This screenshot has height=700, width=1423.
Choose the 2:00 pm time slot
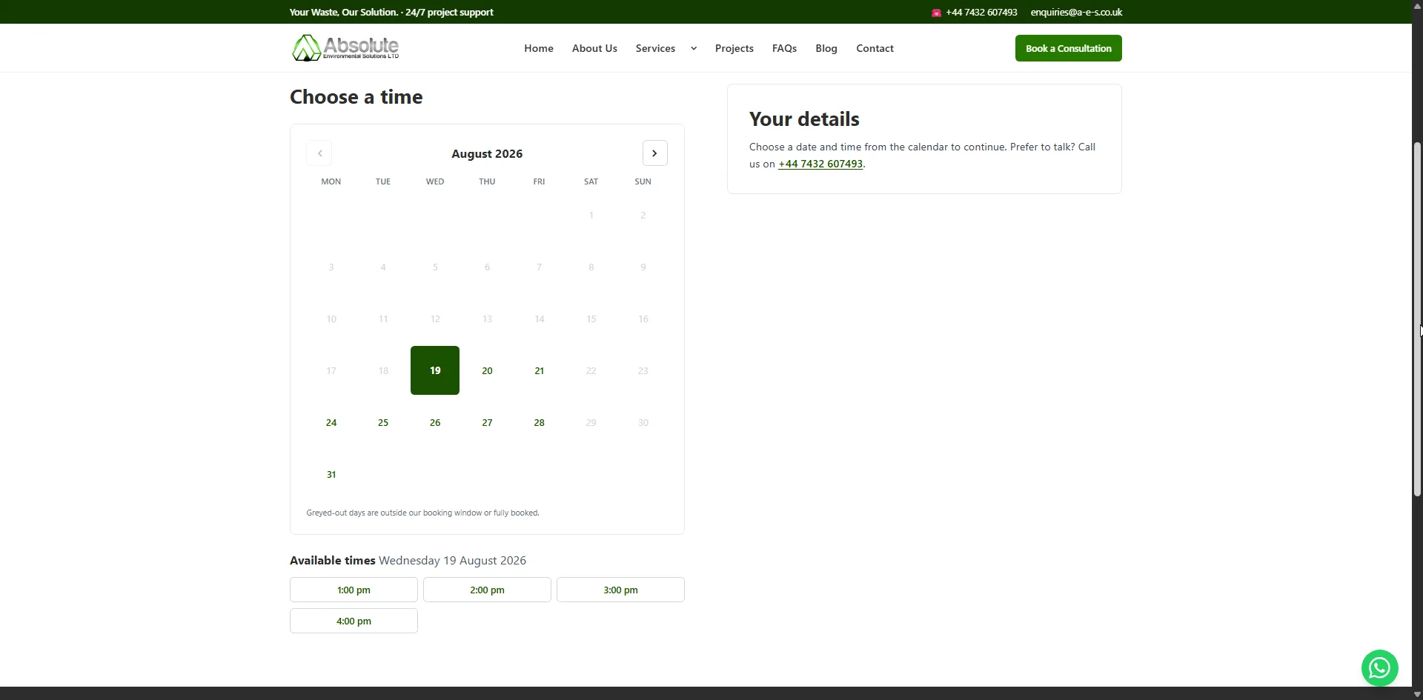coord(487,590)
